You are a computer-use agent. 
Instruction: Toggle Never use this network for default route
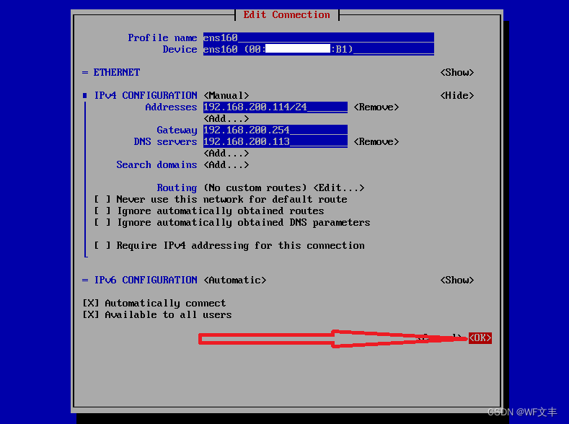click(220, 199)
